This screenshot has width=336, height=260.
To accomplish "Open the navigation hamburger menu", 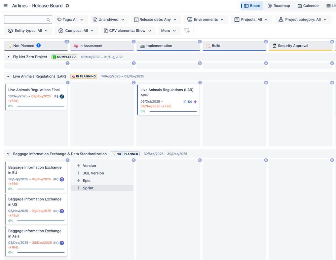I will pyautogui.click(x=5, y=5).
